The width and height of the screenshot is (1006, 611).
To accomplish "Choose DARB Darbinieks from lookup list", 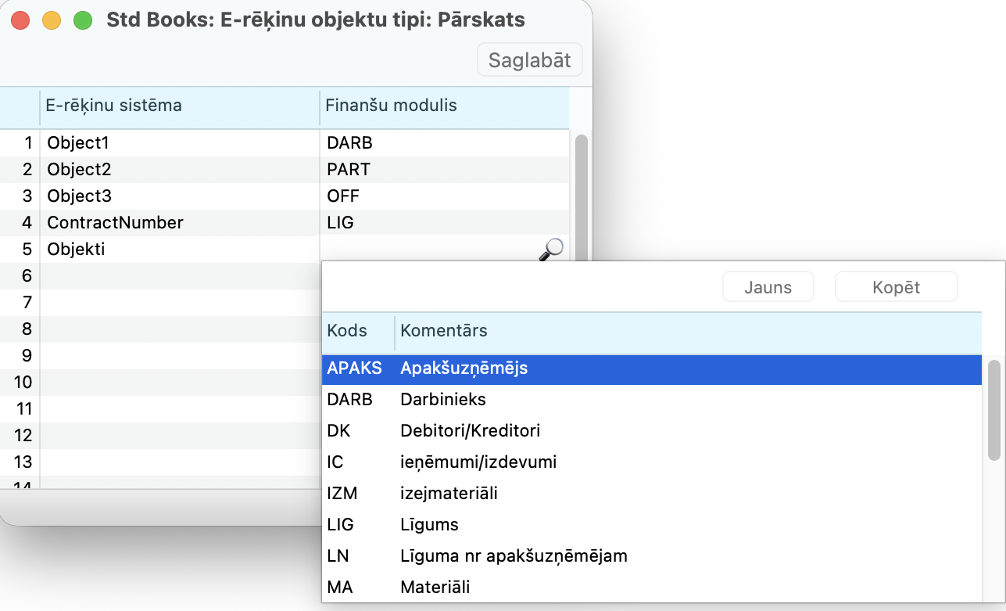I will tap(651, 400).
